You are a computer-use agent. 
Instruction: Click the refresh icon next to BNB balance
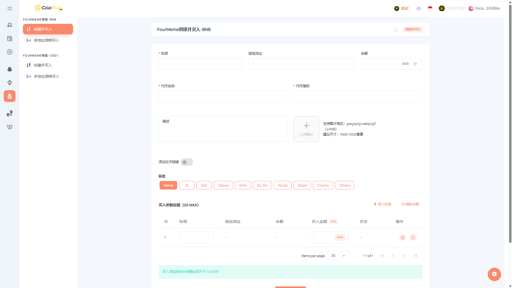pyautogui.click(x=415, y=64)
